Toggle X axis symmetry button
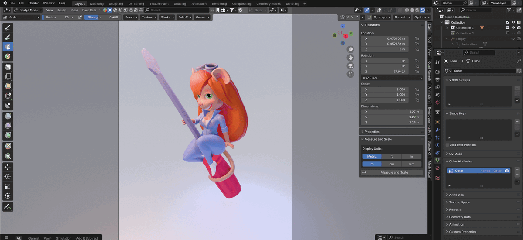This screenshot has width=523, height=240. pyautogui.click(x=348, y=17)
